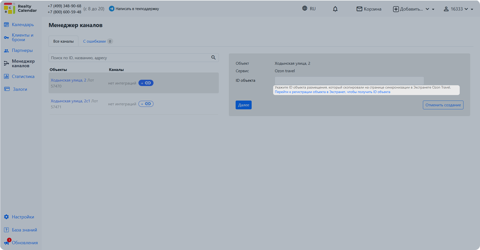Add integration link for Ходынская улица, 2с1
This screenshot has height=250, width=480.
[146, 104]
